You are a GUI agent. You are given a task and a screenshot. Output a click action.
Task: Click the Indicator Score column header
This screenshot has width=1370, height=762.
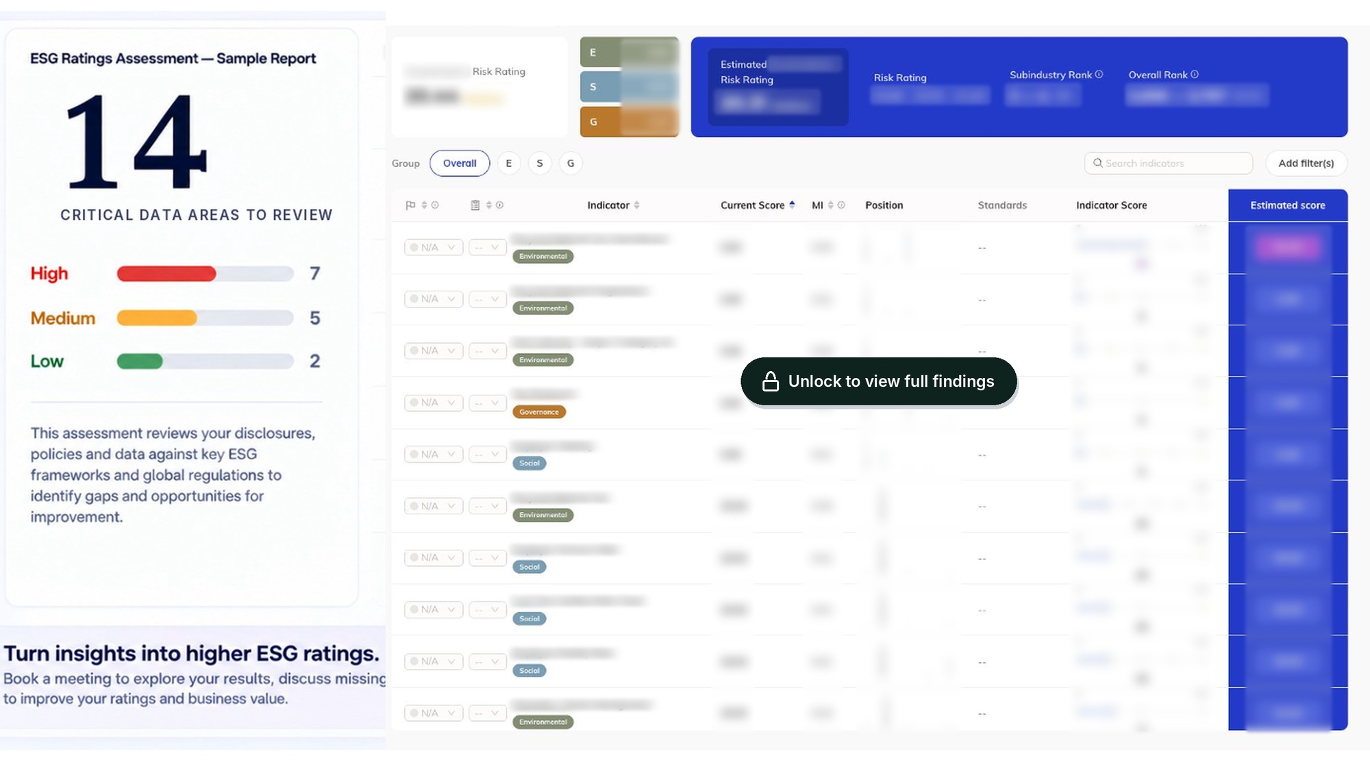click(1111, 205)
